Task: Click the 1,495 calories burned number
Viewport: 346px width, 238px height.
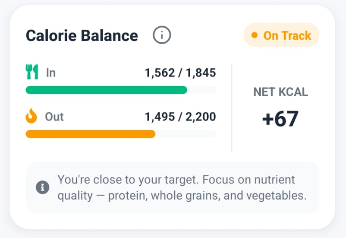Action: point(160,117)
